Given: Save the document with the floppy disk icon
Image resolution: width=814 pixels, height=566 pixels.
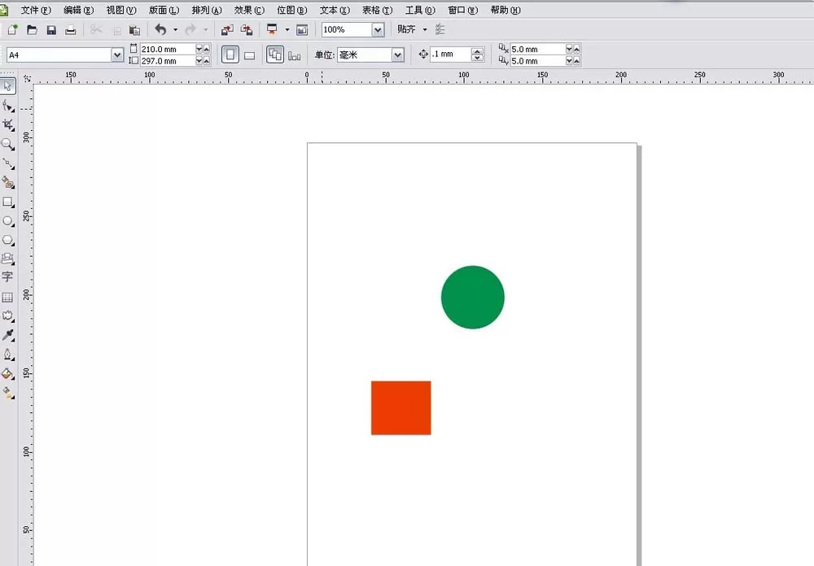Looking at the screenshot, I should pyautogui.click(x=50, y=29).
